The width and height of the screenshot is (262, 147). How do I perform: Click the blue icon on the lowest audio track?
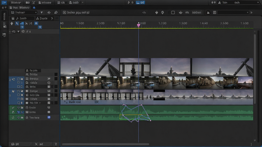(x=49, y=117)
